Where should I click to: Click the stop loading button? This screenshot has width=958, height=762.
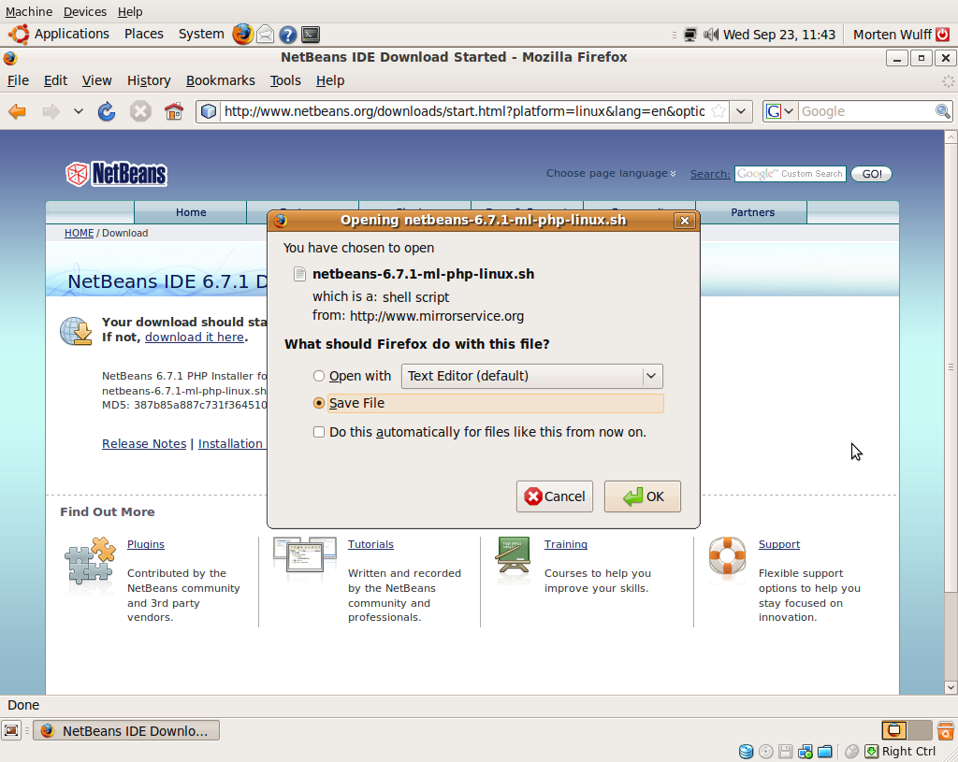(x=140, y=111)
